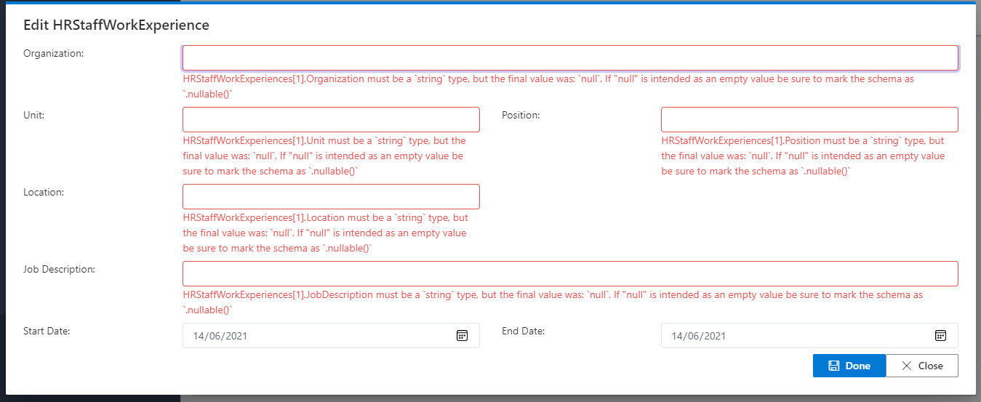This screenshot has height=402, width=981.
Task: Click the Unit validation error message
Action: pos(324,156)
